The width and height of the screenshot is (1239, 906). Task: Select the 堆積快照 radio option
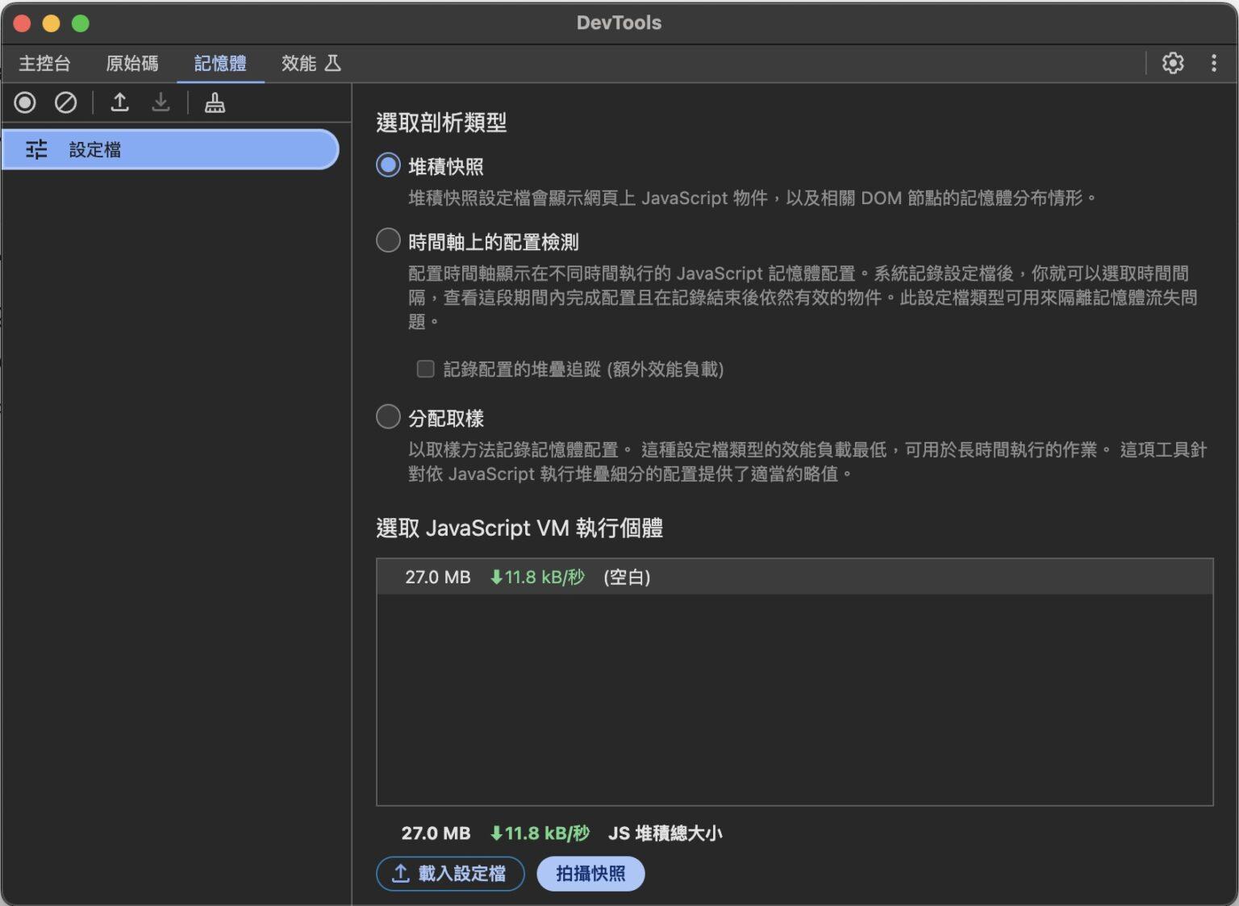388,165
